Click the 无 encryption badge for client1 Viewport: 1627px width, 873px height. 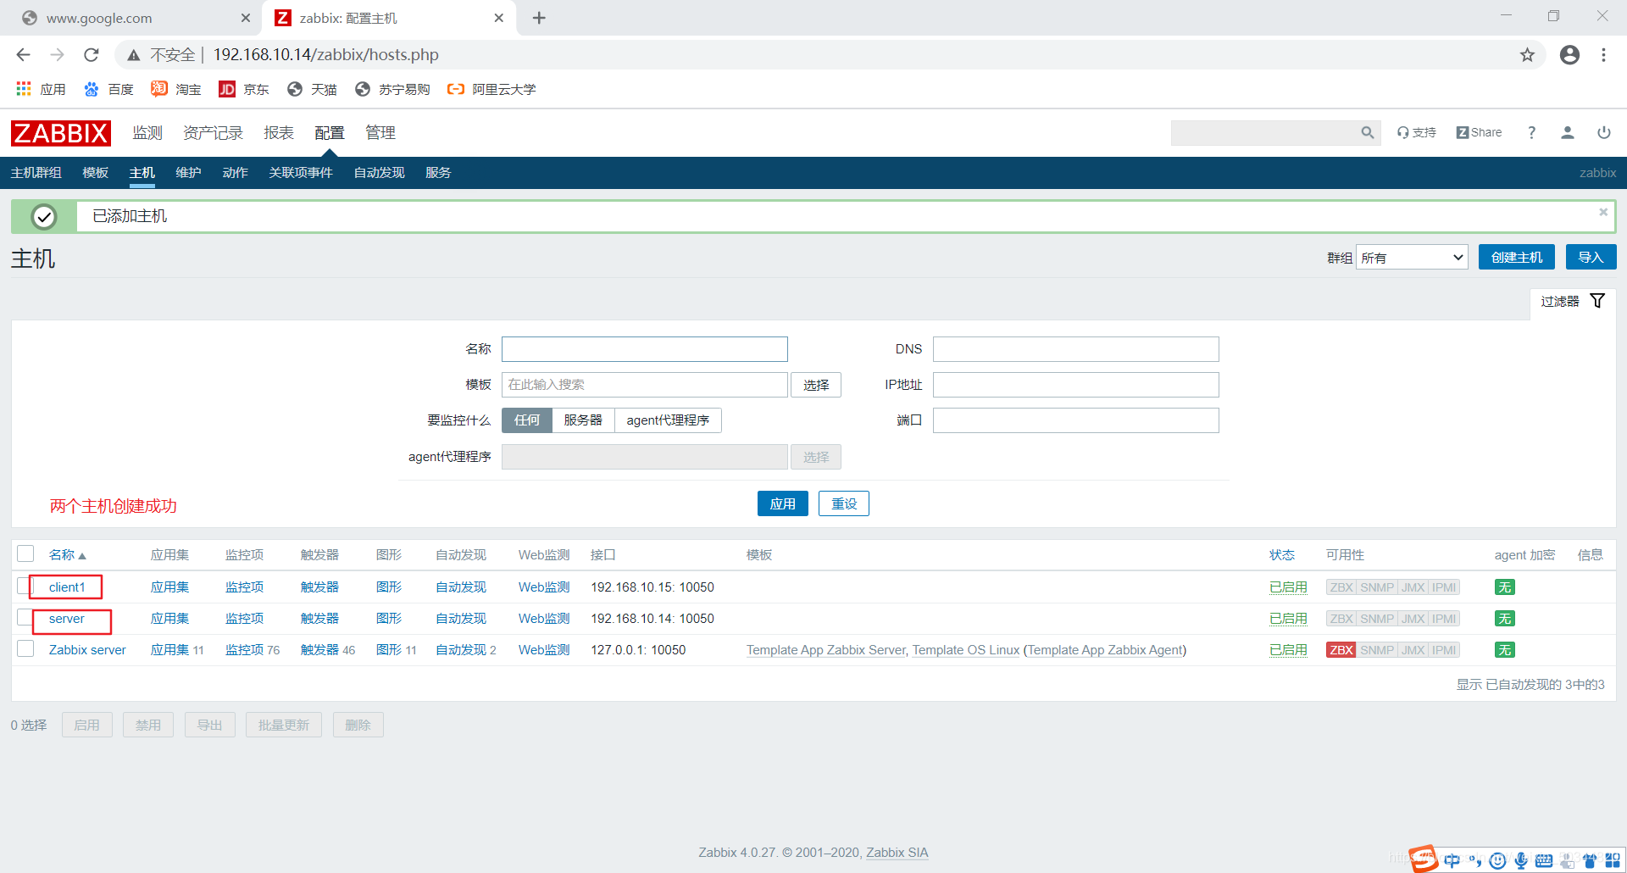(1504, 587)
